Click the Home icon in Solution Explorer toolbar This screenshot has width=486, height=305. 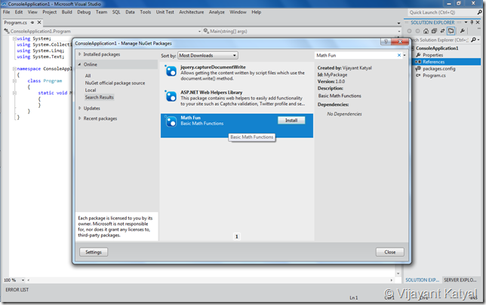click(x=426, y=31)
